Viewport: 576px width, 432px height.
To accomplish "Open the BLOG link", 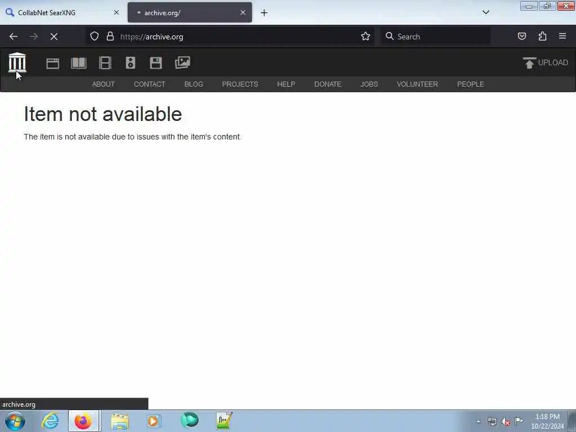I will tap(193, 84).
